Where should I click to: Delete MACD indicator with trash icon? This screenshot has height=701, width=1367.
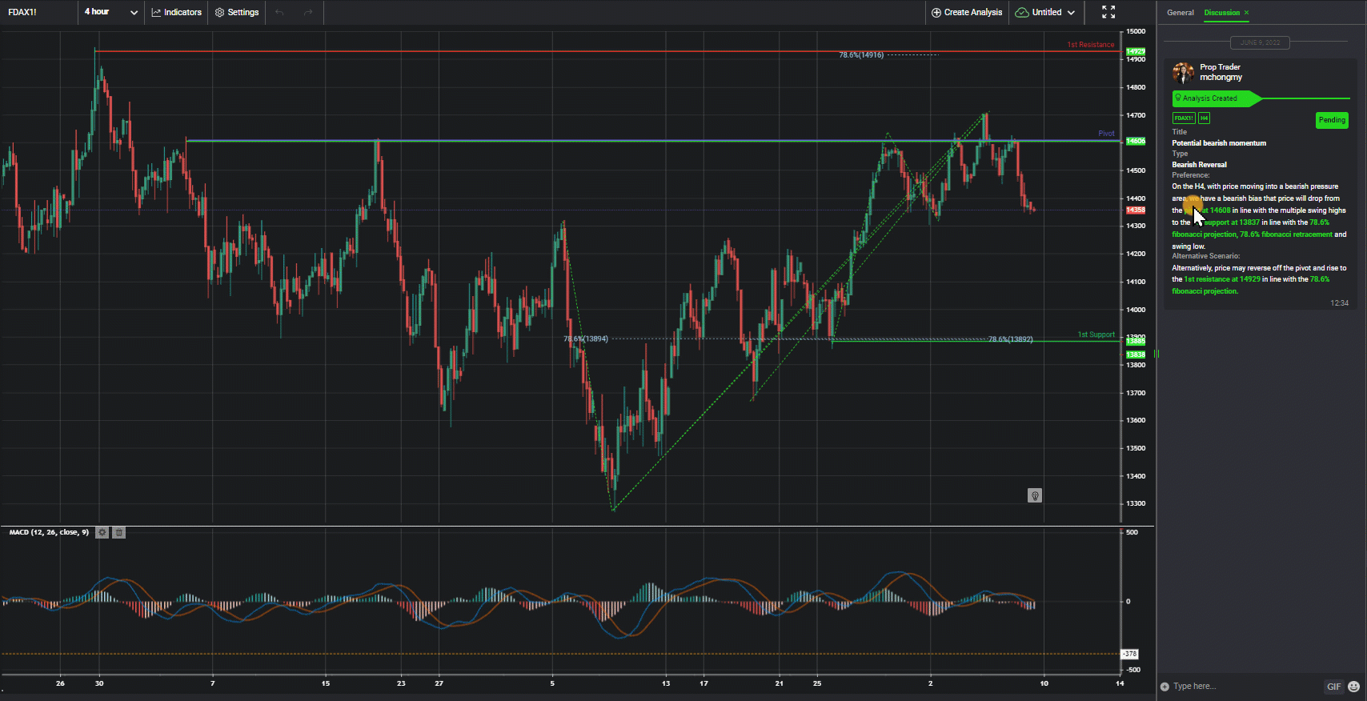(x=118, y=532)
